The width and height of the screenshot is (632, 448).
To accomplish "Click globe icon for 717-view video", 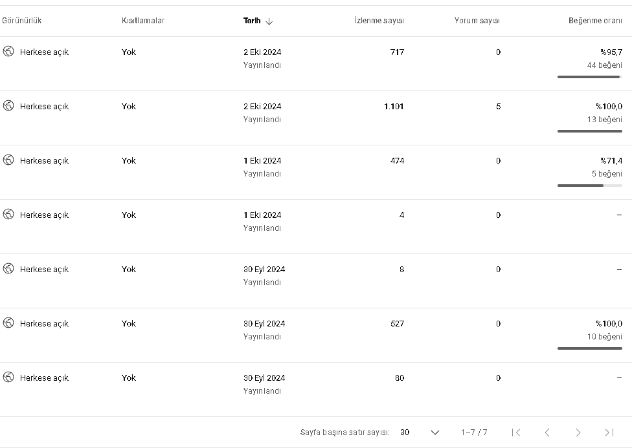I will click(8, 51).
